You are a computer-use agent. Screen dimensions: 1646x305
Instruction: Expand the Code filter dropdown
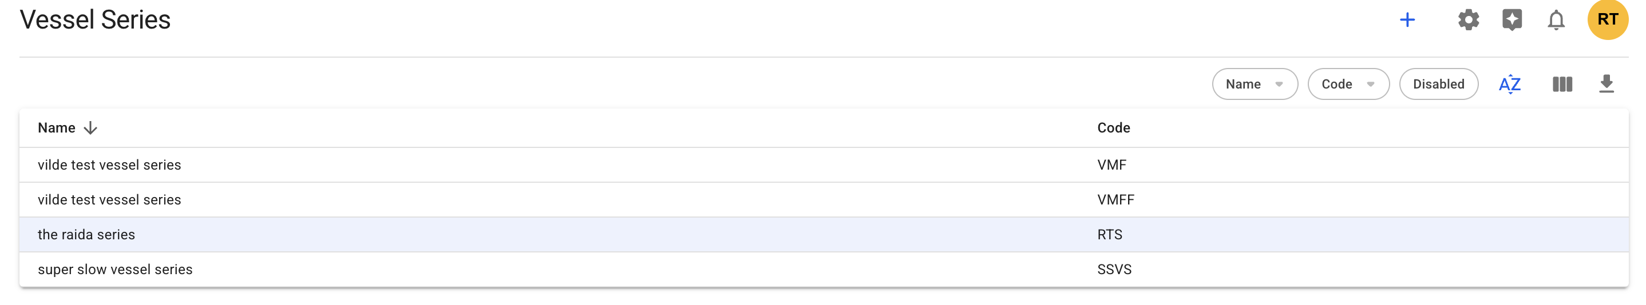pos(1348,84)
